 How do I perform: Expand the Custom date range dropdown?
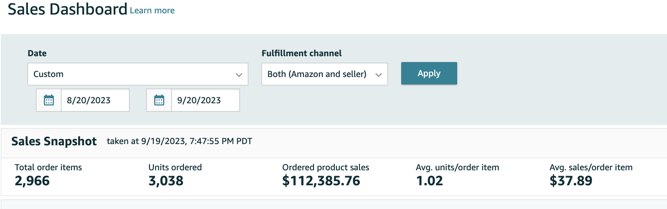pyautogui.click(x=137, y=74)
